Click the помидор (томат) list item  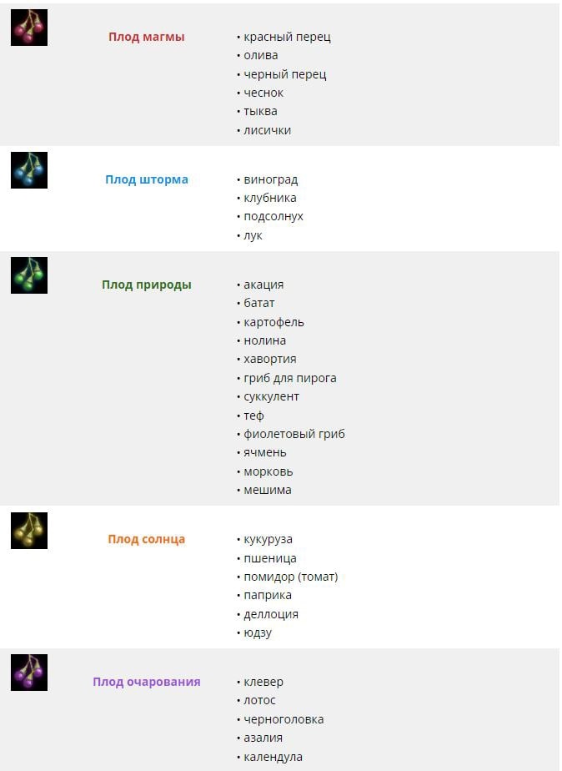tap(291, 577)
